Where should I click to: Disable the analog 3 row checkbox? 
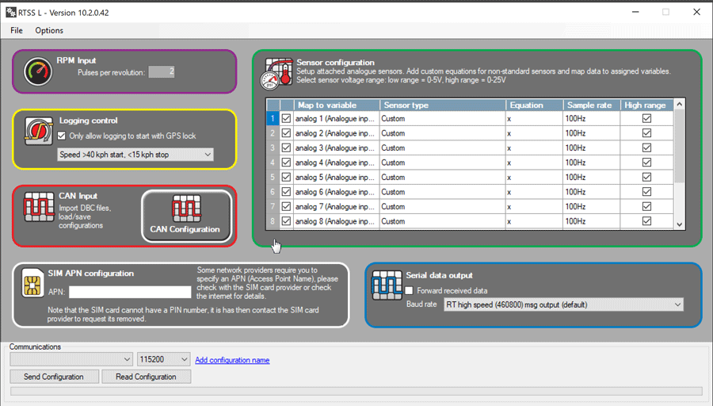pos(286,148)
